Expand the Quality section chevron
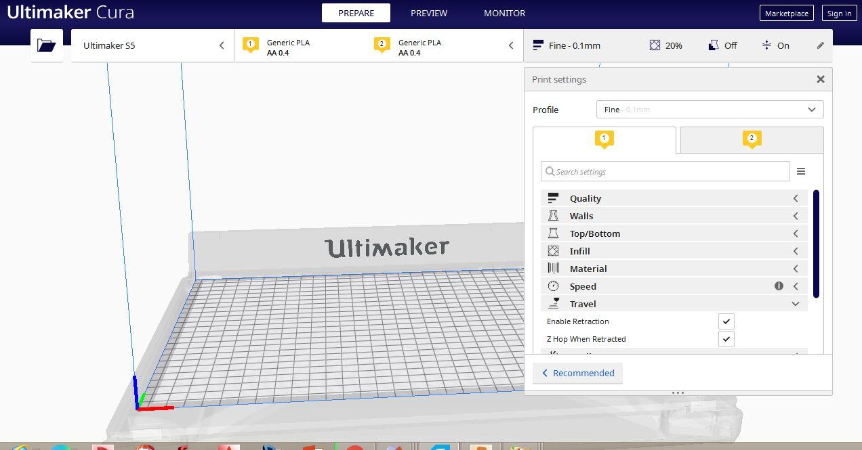The image size is (862, 450). tap(796, 198)
